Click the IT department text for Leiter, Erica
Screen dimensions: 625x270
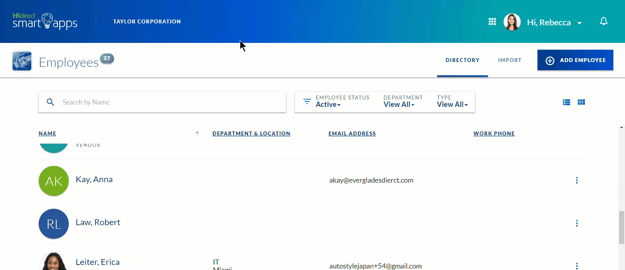click(x=216, y=262)
